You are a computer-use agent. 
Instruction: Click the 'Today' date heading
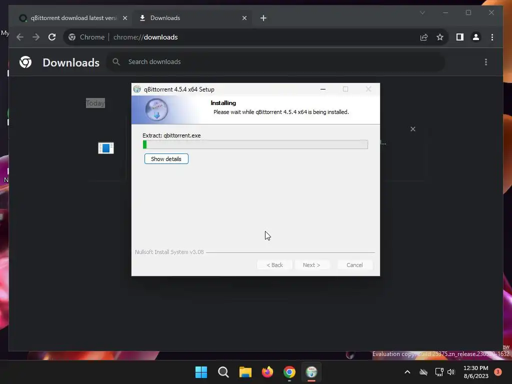coord(95,103)
